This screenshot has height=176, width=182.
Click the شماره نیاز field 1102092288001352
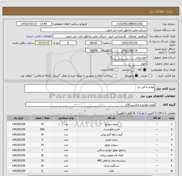coord(130,24)
